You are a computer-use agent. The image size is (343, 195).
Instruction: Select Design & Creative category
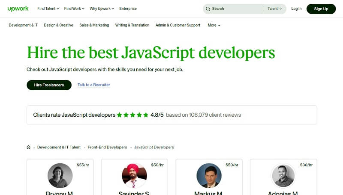(58, 25)
